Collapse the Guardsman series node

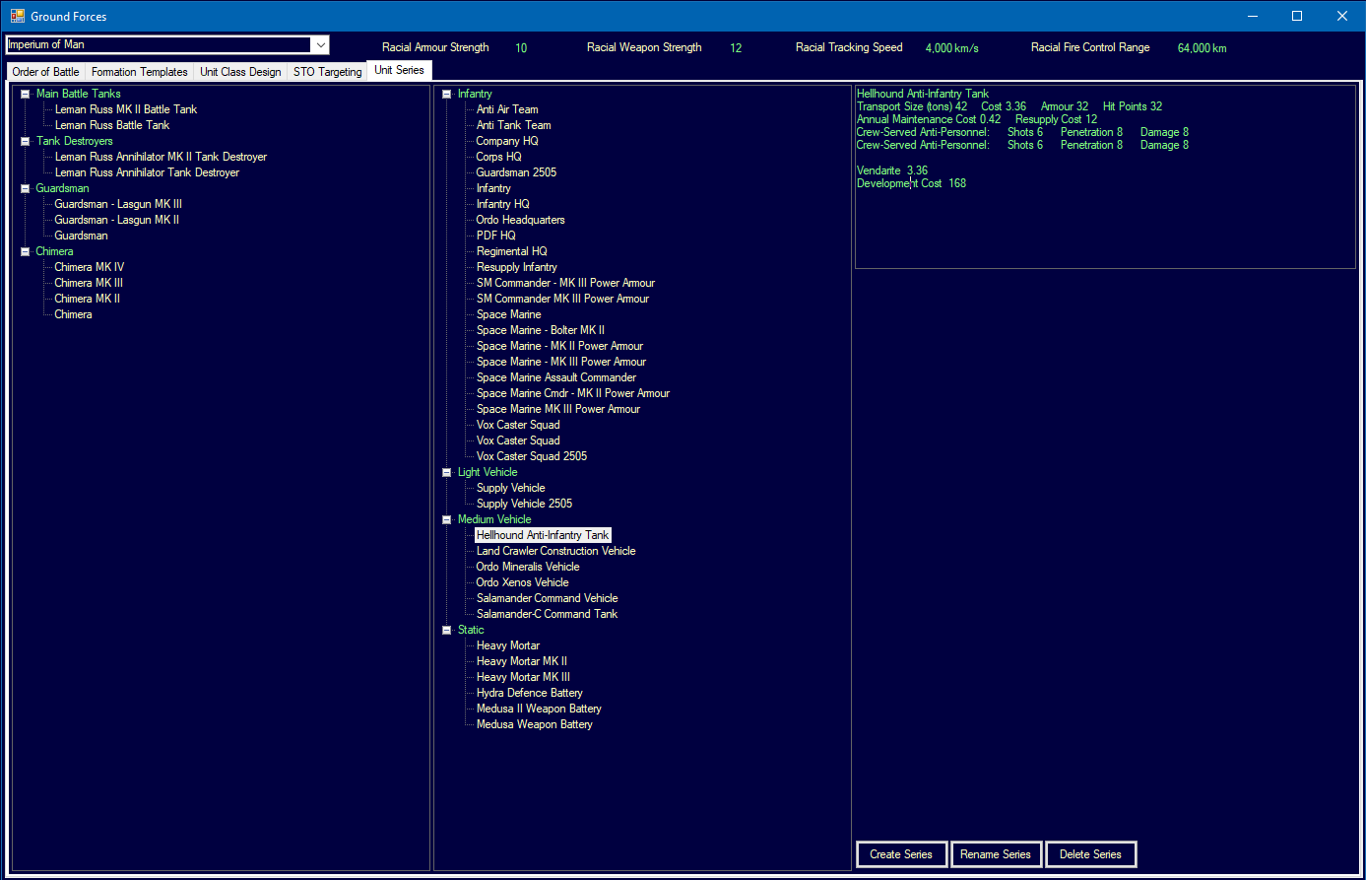click(26, 188)
